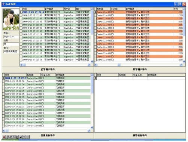Click the 极品五笔 input method name
Viewport: 188px width, 142px height.
(12, 137)
